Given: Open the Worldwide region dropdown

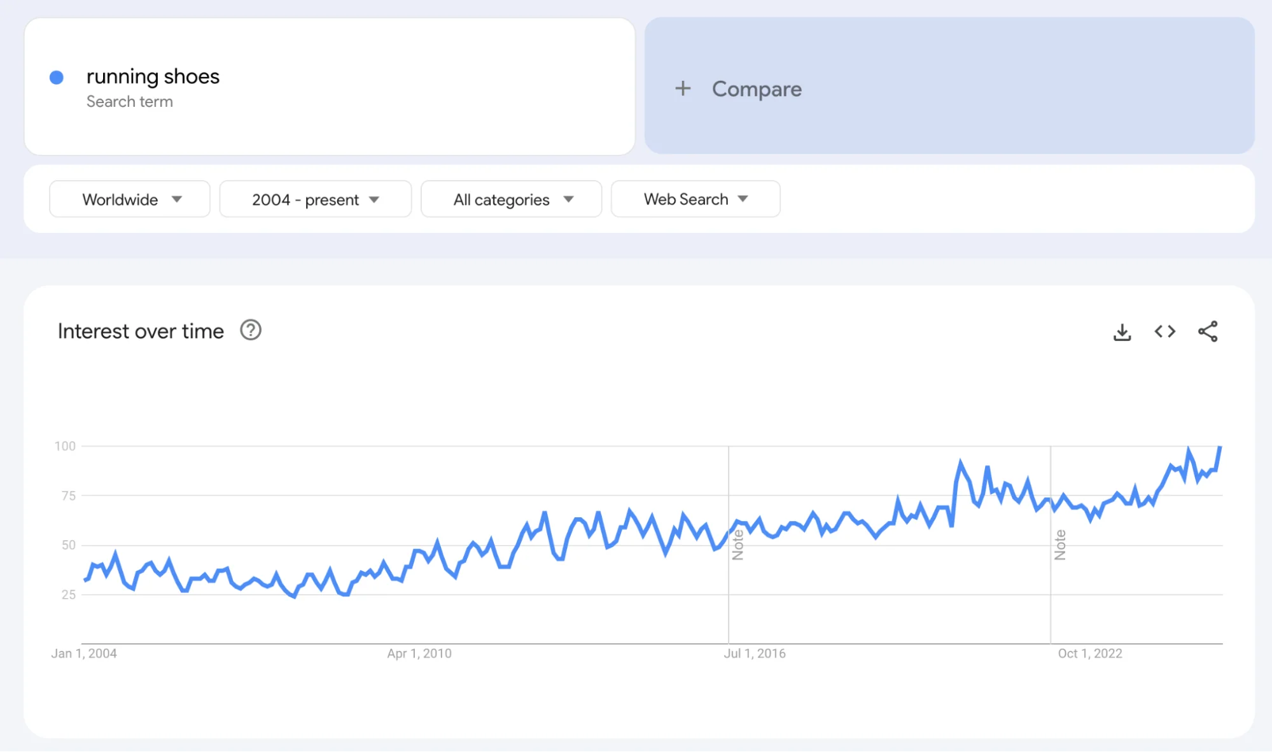Looking at the screenshot, I should click(129, 198).
